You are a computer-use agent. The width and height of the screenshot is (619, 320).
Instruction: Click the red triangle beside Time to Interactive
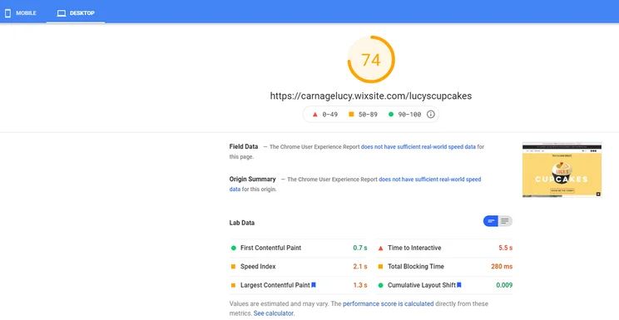380,249
